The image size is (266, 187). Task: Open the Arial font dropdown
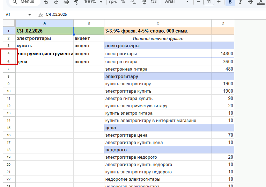coord(176,2)
